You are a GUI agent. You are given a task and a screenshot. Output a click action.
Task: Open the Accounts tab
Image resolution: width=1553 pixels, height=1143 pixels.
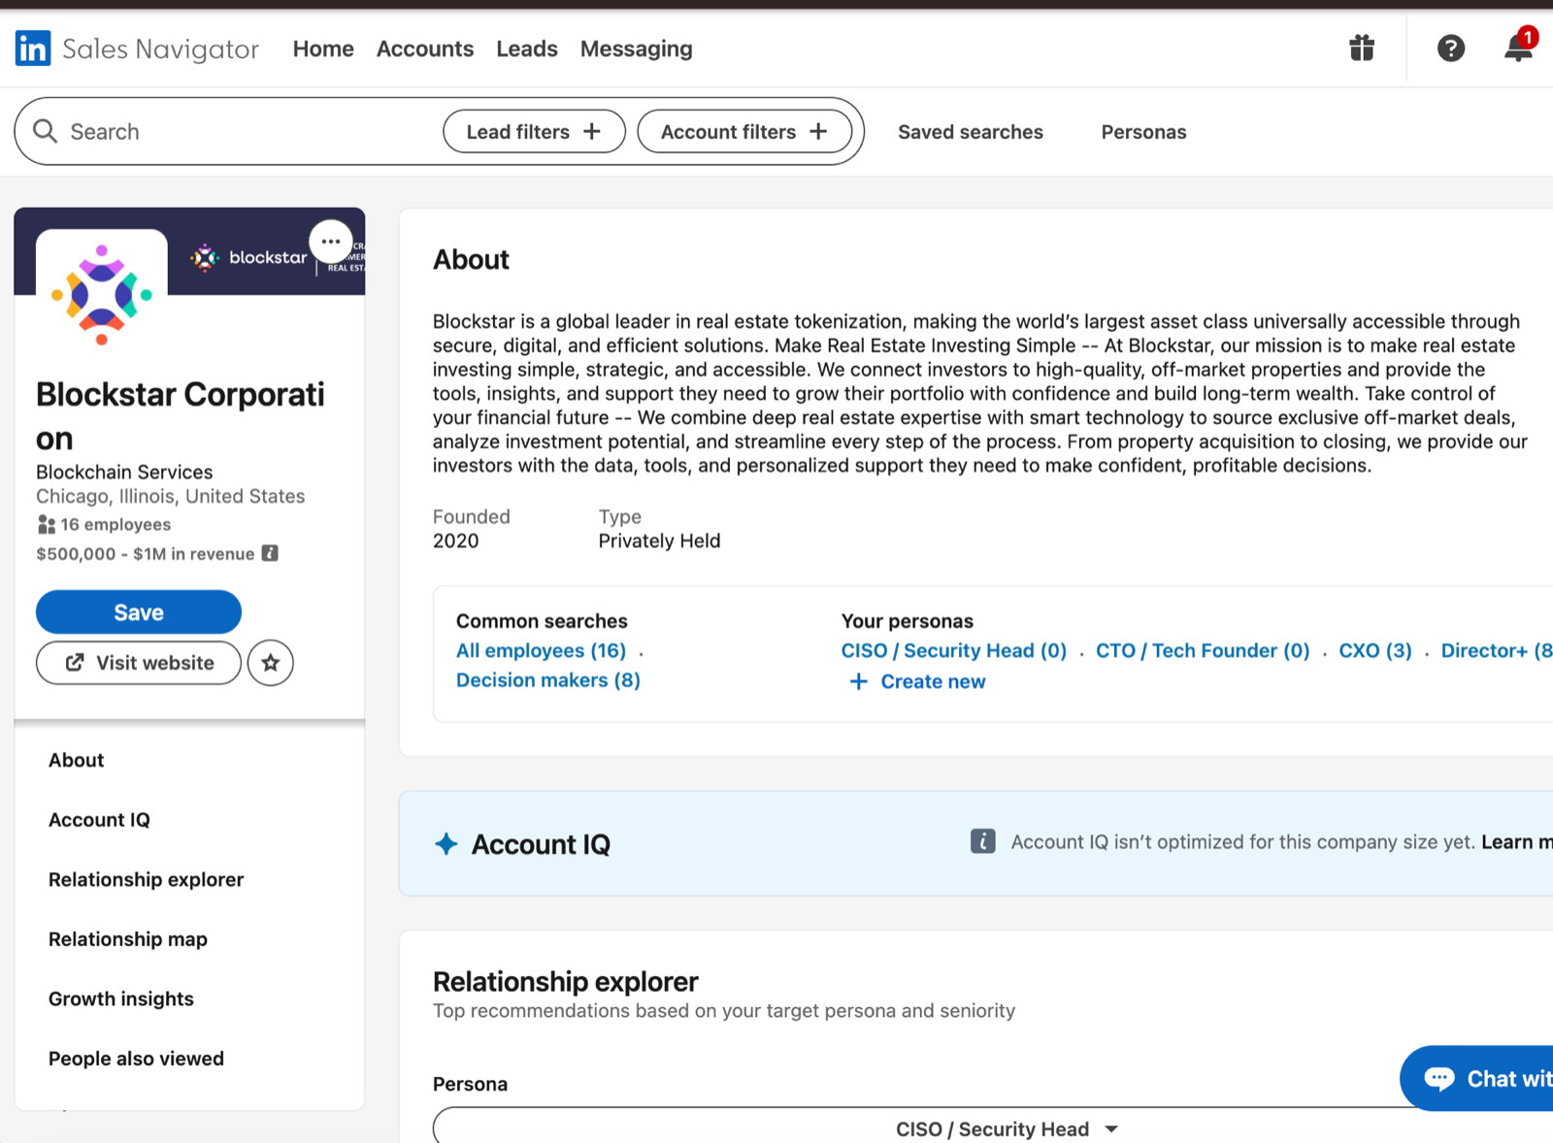(x=425, y=49)
